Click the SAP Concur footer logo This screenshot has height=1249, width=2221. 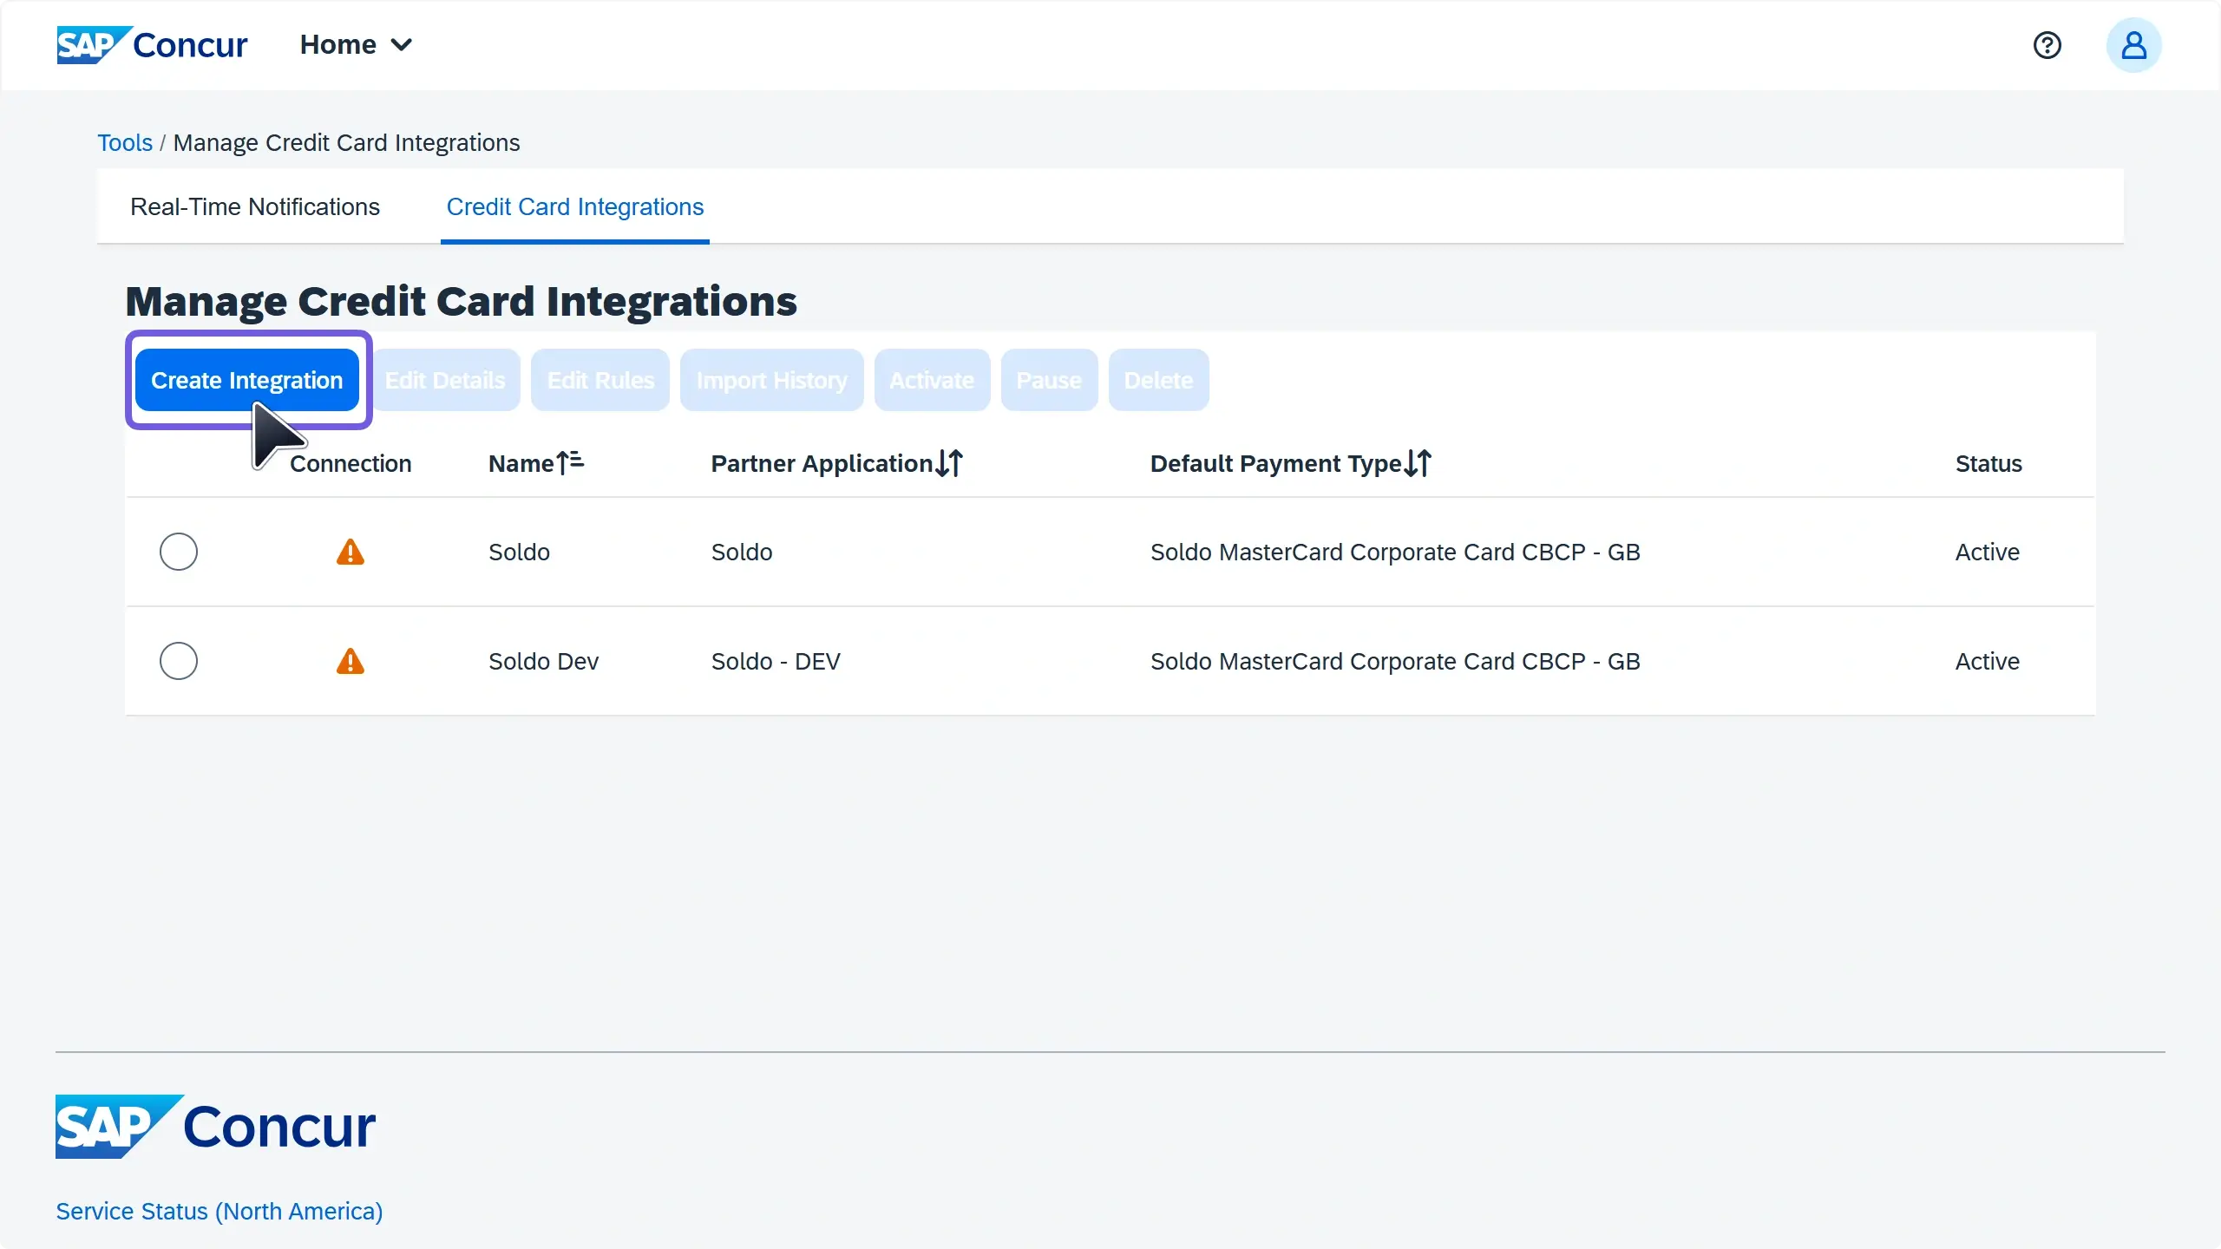click(x=215, y=1126)
